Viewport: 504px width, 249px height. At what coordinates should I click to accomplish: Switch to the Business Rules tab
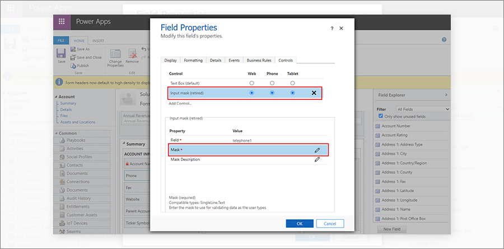(x=259, y=61)
